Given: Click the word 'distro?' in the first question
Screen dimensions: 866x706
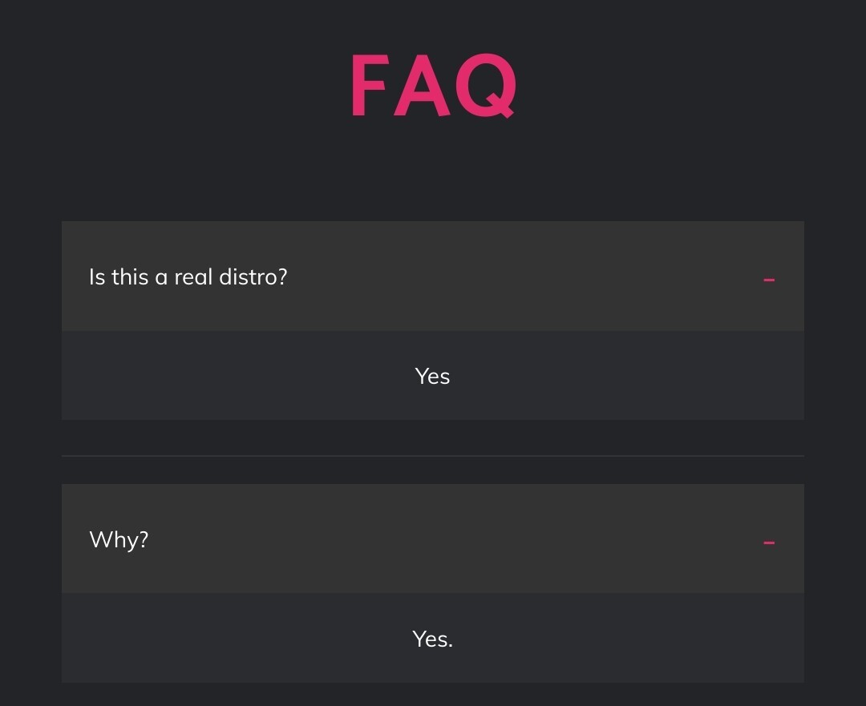Looking at the screenshot, I should coord(255,277).
